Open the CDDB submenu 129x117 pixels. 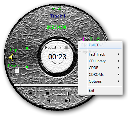click(100, 68)
